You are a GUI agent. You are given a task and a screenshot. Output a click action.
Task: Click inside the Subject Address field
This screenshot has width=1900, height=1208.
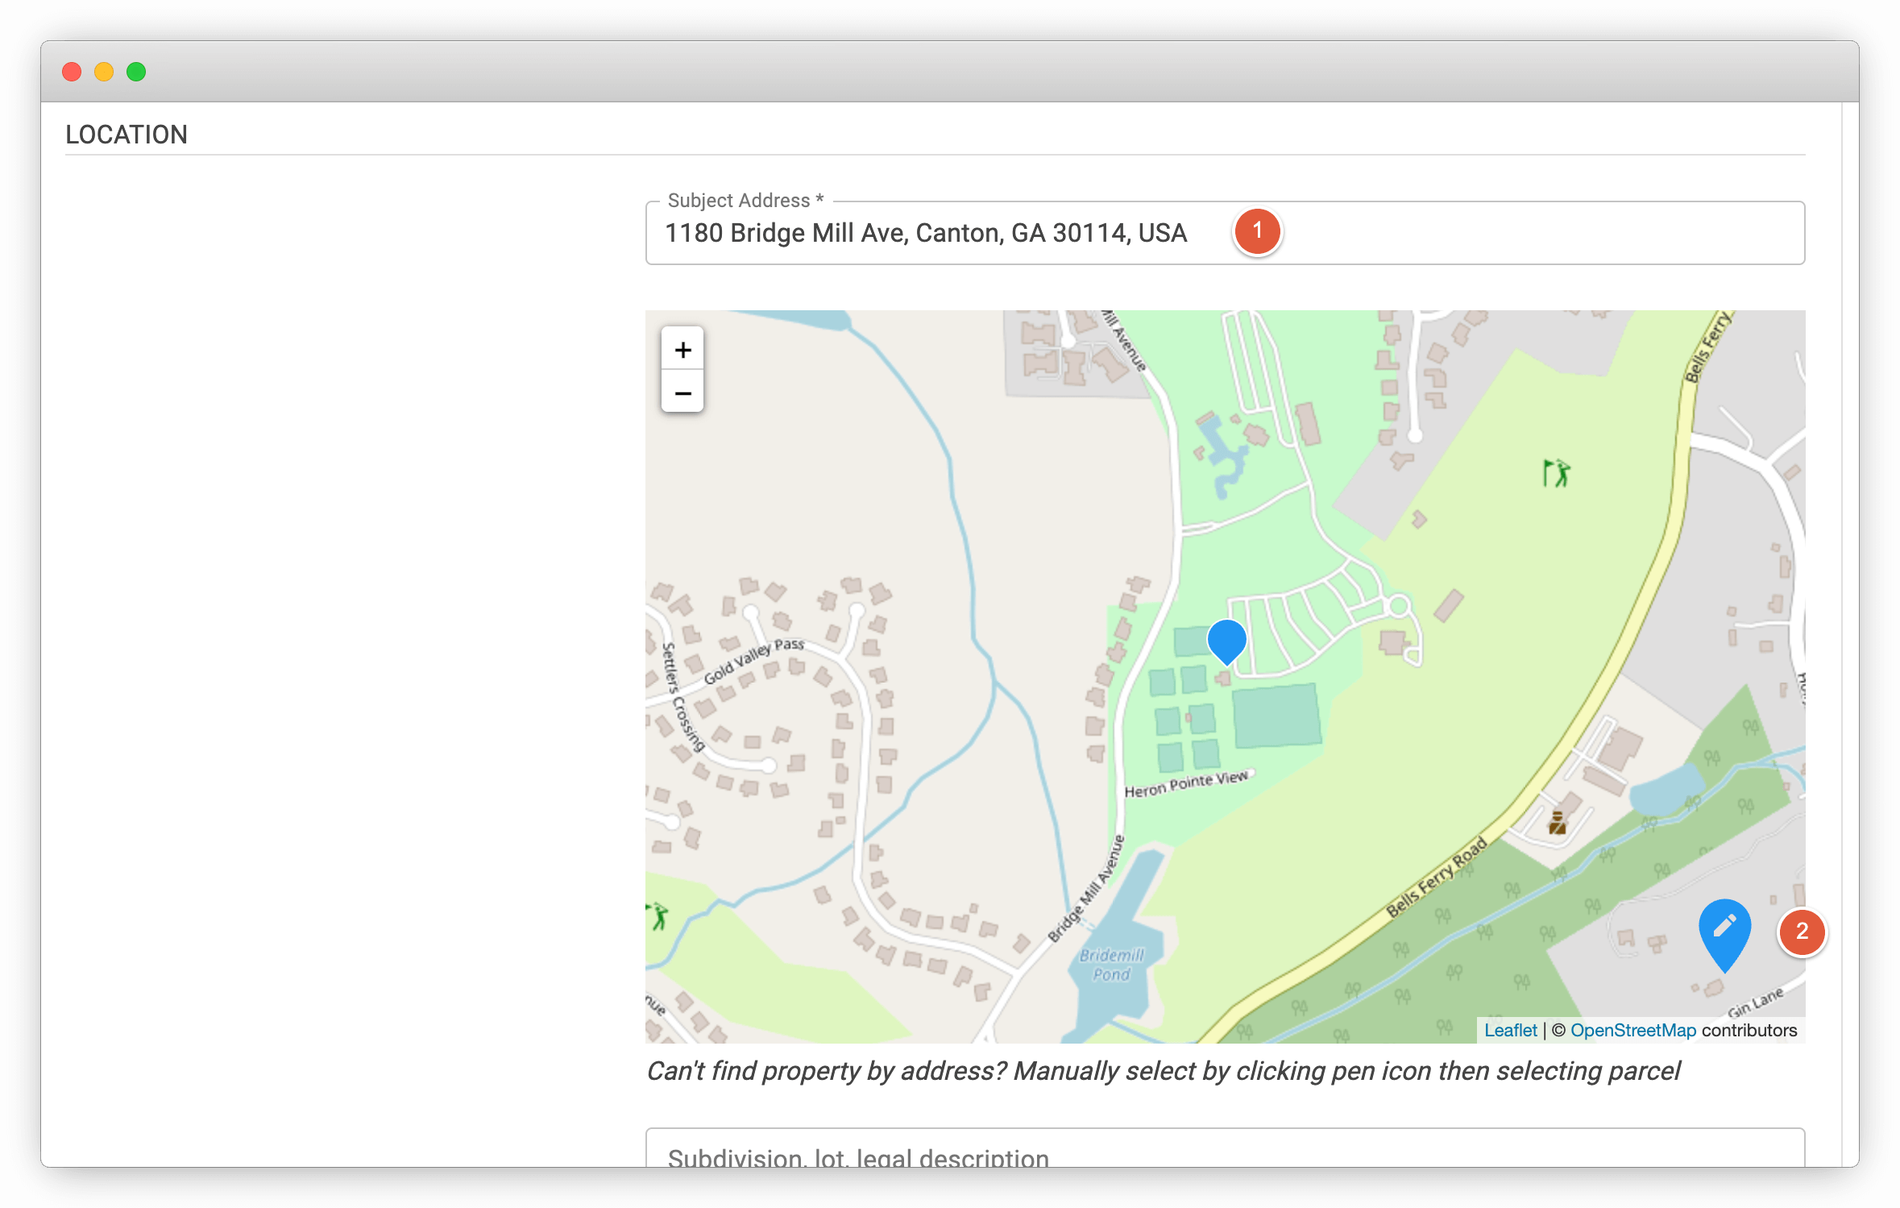tap(927, 234)
